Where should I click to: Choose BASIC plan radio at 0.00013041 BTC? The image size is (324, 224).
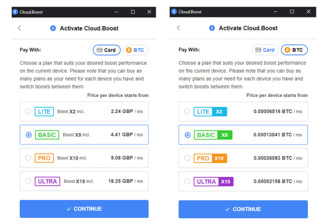[x=187, y=135]
